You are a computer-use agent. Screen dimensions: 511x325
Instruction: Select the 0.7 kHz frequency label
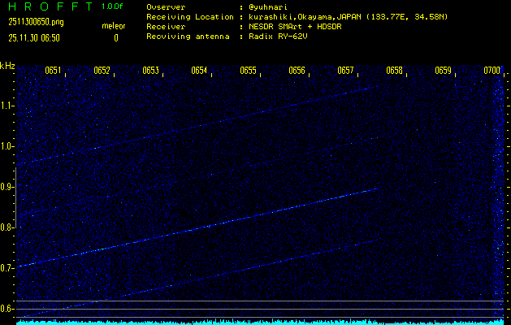click(x=7, y=268)
